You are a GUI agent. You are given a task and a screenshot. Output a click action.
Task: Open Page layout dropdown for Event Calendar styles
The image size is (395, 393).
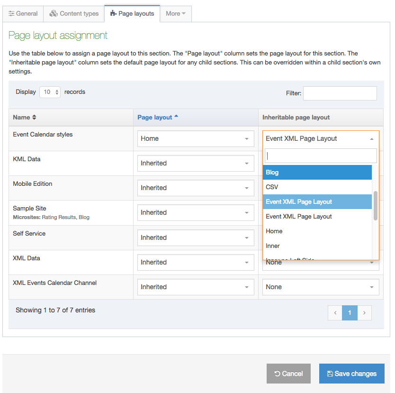(195, 138)
